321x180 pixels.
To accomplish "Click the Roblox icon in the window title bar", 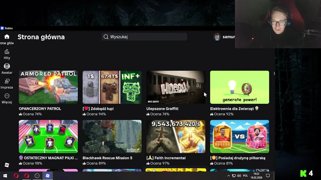I will 2,28.
